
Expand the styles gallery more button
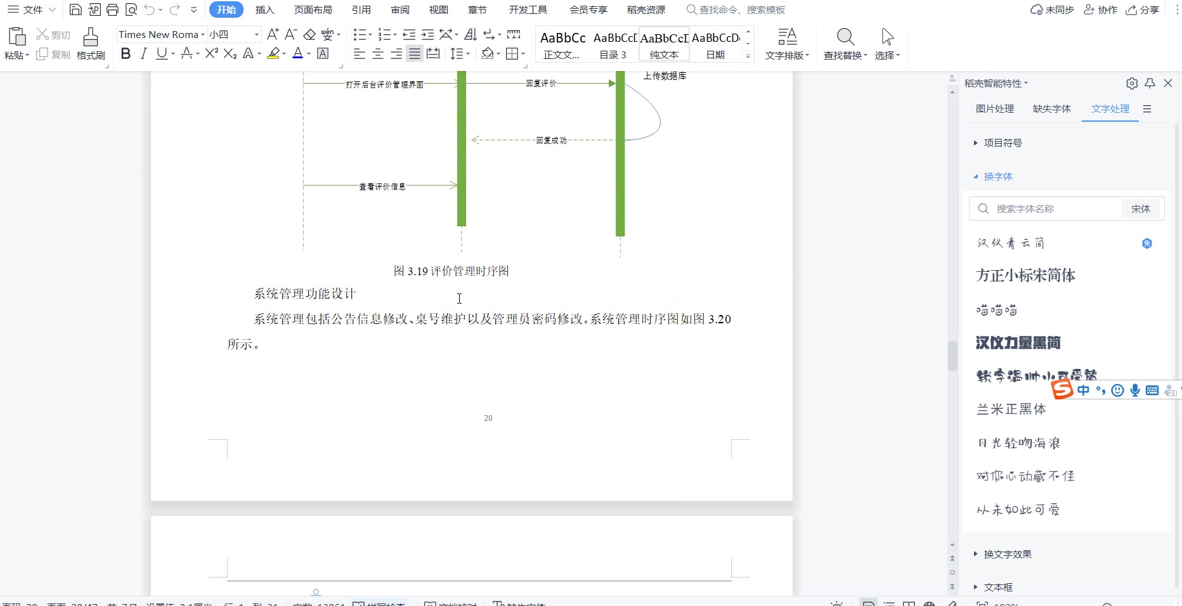748,56
